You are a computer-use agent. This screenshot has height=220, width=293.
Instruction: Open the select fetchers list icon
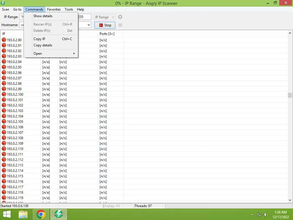120,25
